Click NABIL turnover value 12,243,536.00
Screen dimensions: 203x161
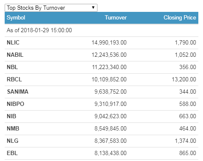(x=109, y=55)
